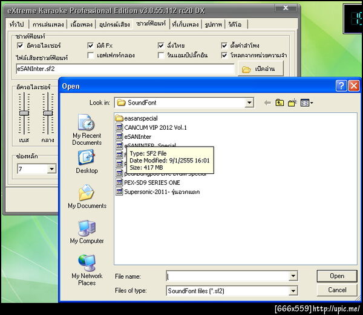The width and height of the screenshot is (363, 315).
Task: Switch to the เนื้อเพลง tab
Action: 82,24
